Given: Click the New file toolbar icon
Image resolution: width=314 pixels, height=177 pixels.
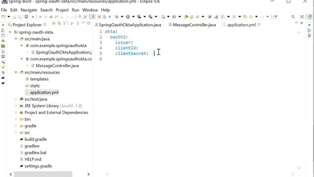Looking at the screenshot, I should pyautogui.click(x=3, y=17).
